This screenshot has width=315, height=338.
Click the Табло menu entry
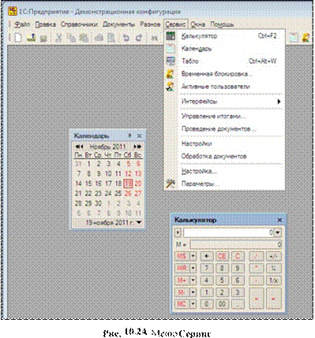click(190, 61)
